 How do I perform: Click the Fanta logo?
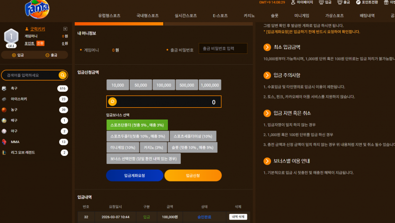coord(37,9)
